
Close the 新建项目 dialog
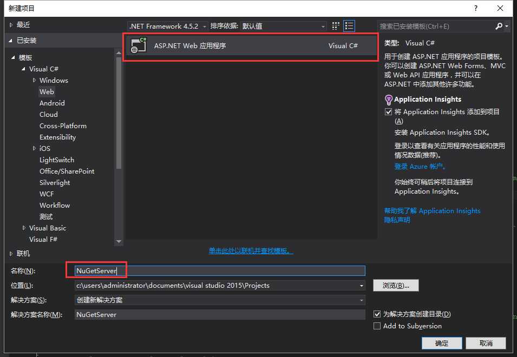(x=500, y=8)
